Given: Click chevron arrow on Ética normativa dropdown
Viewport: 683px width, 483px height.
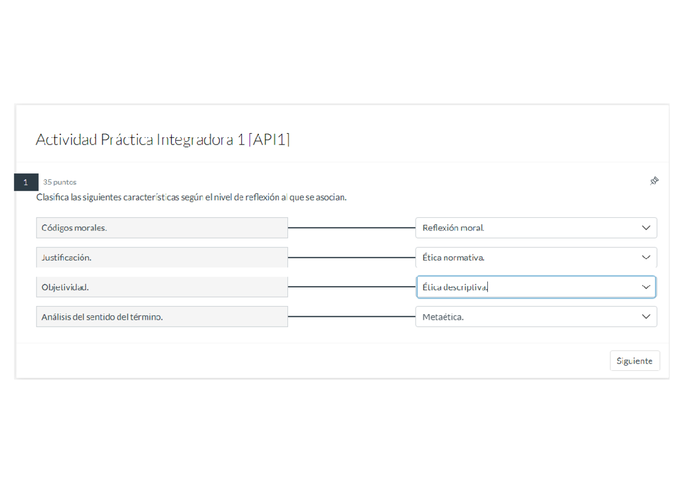Looking at the screenshot, I should [646, 257].
